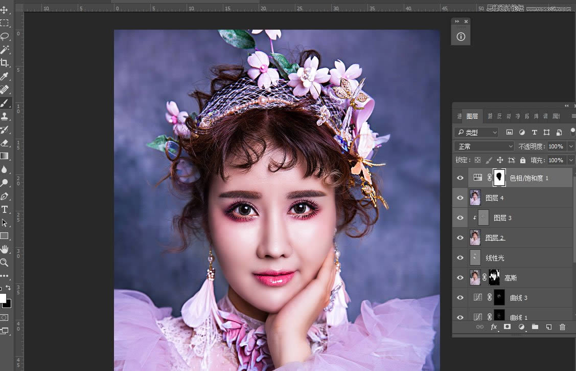This screenshot has width=576, height=371.
Task: Open the Edit Toolbar three-dots menu
Action: point(5,276)
